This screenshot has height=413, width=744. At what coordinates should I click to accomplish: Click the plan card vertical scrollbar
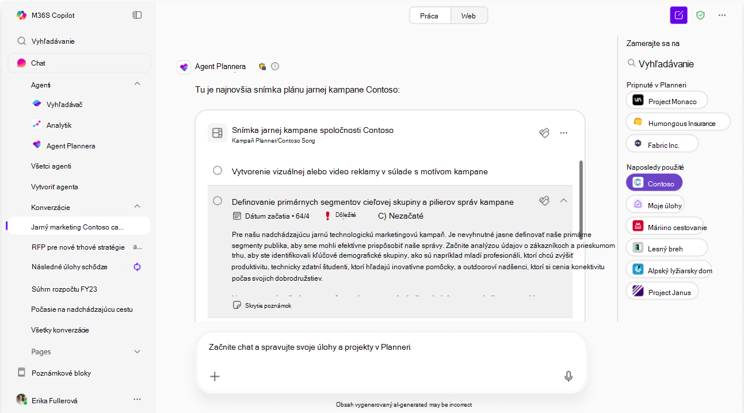pos(581,199)
